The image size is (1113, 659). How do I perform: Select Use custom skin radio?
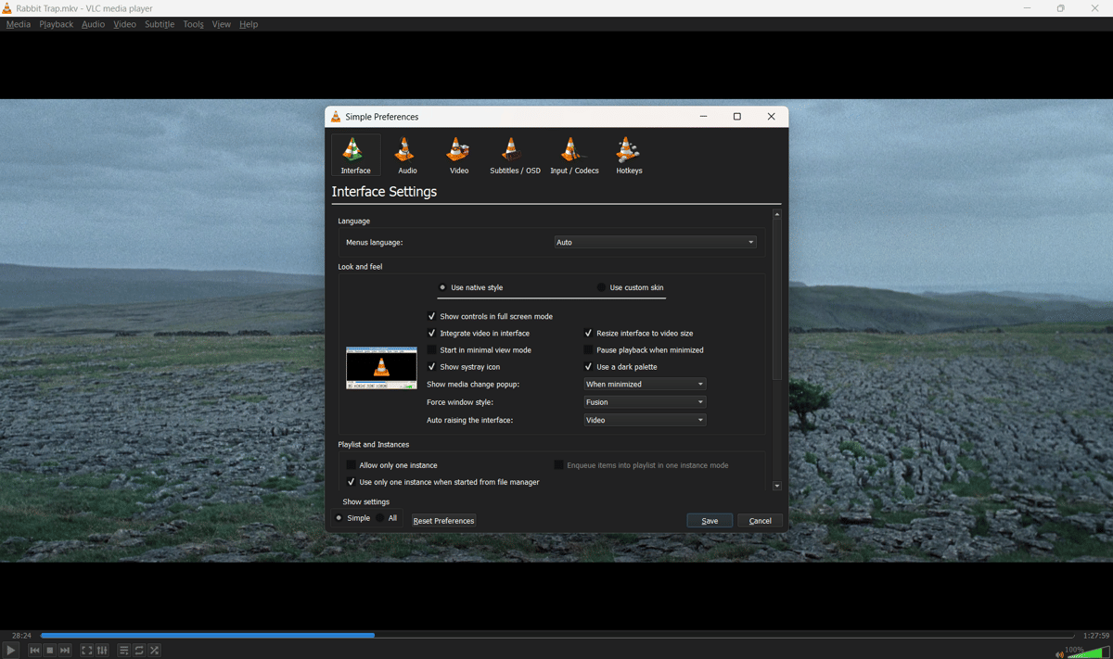click(601, 287)
